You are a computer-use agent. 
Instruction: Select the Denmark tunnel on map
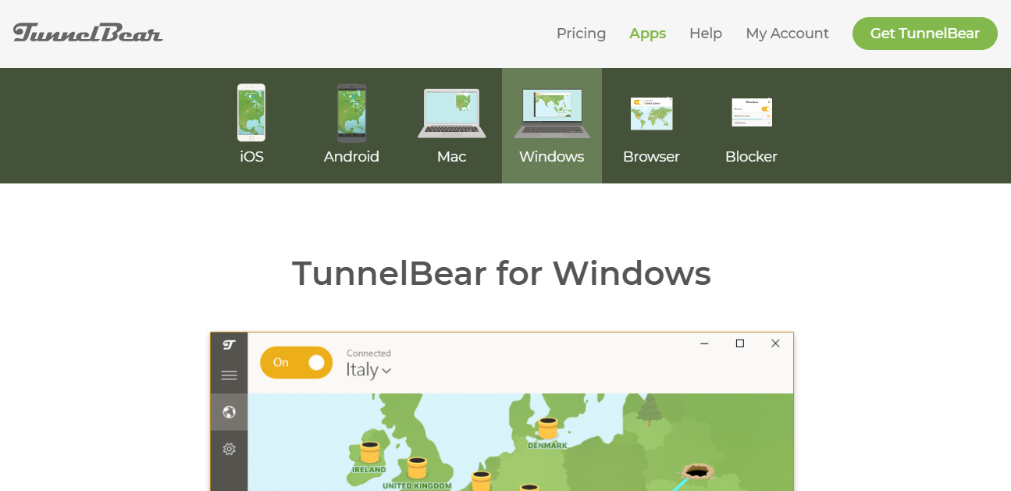coord(547,429)
